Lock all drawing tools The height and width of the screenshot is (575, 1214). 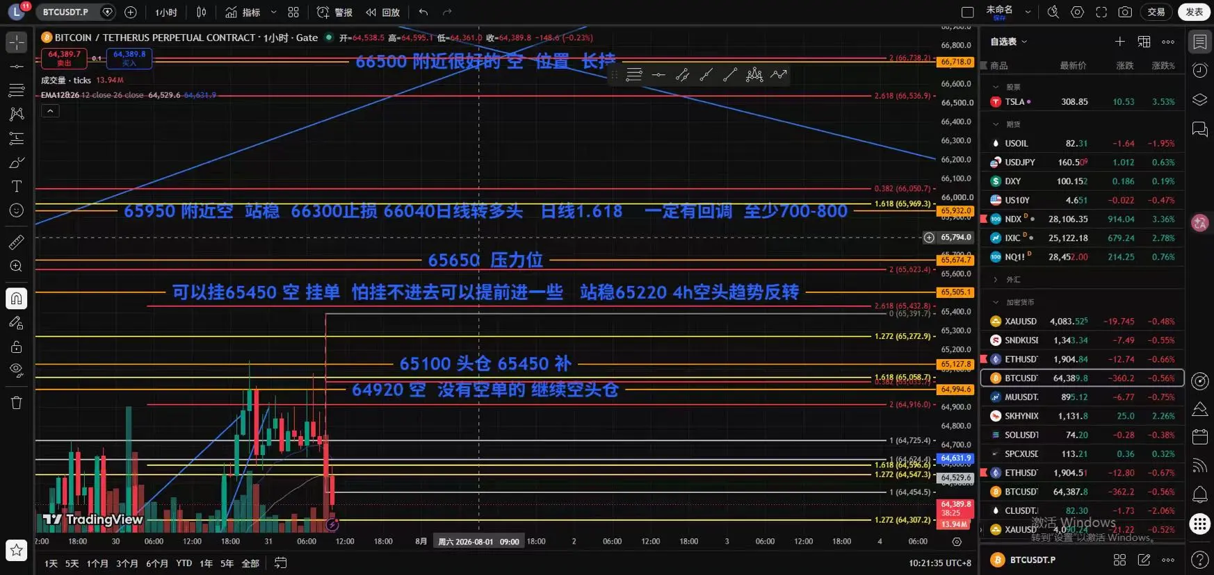click(x=17, y=347)
